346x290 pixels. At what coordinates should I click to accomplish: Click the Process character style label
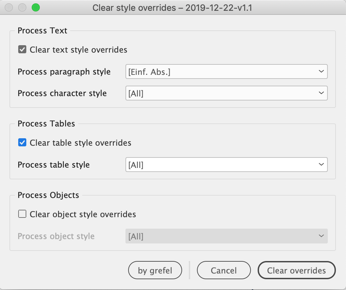tap(62, 93)
